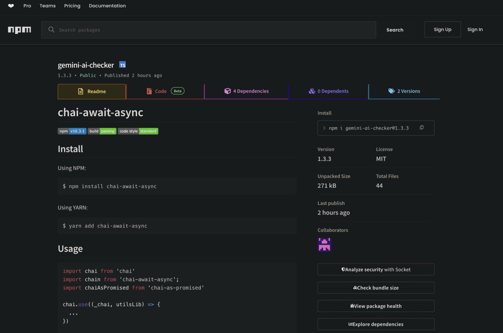Click Analyze security with Socket
Viewport: 503px width, 333px height.
[376, 269]
